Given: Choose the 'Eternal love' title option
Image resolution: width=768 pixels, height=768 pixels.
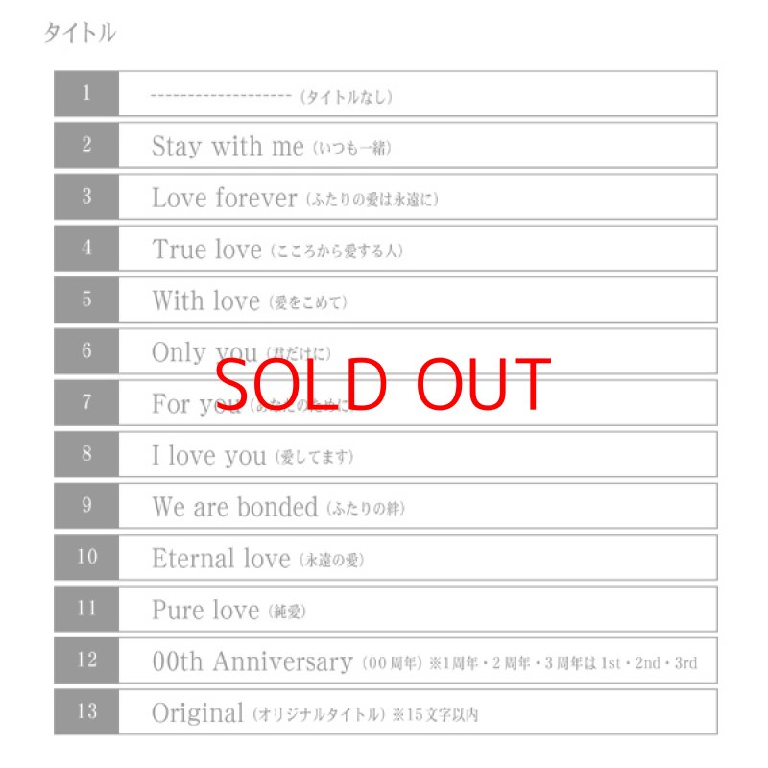Looking at the screenshot, I should [258, 559].
